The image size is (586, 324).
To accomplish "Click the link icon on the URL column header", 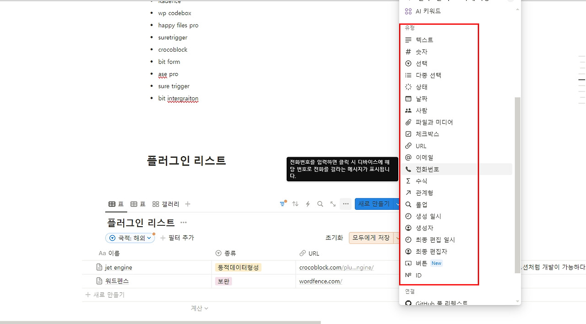I will 302,253.
